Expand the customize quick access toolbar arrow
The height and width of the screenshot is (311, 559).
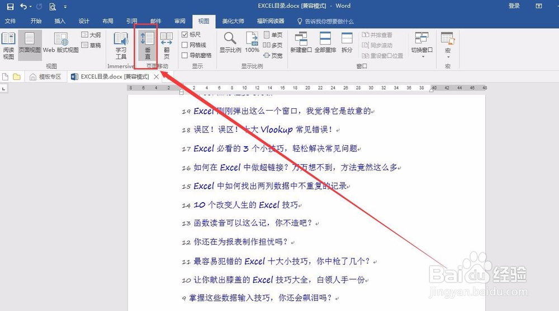click(65, 6)
